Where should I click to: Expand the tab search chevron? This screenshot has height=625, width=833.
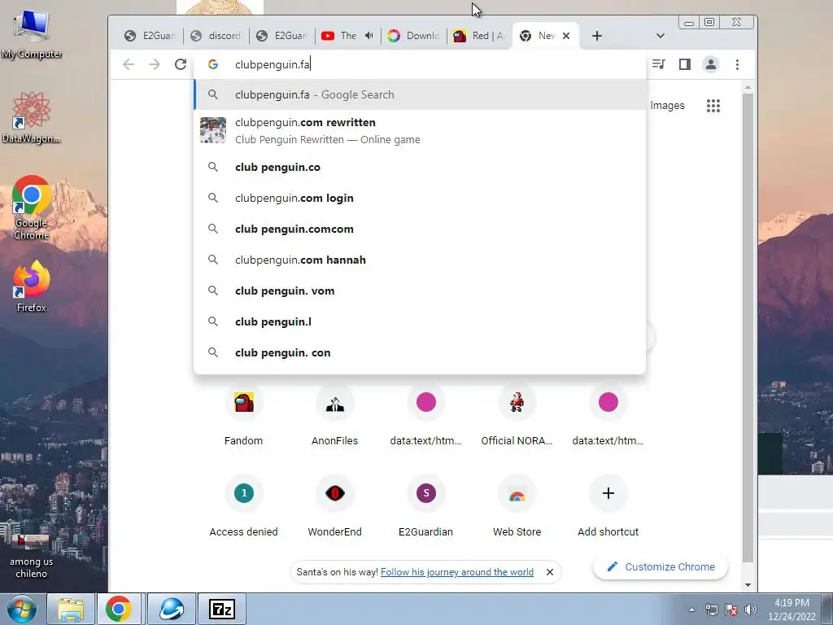pos(660,36)
